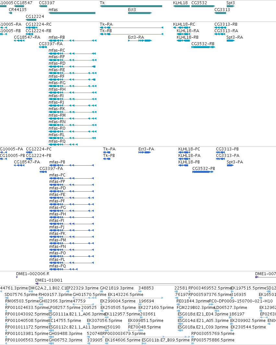The image size is (276, 345).
Task: Select the Tk gene bar
Action: tap(131, 6)
